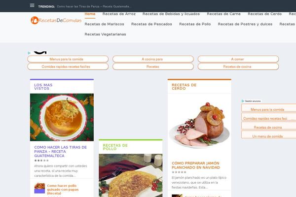This screenshot has width=296, height=197.
Task: Open 'Como hacer pollo guisado con papas' link
Action: pyautogui.click(x=63, y=190)
